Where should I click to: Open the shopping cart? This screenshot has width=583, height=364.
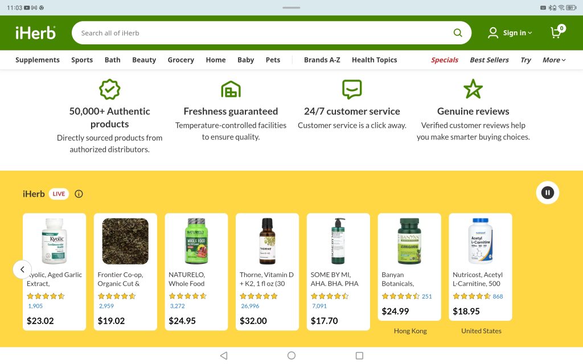tap(557, 32)
